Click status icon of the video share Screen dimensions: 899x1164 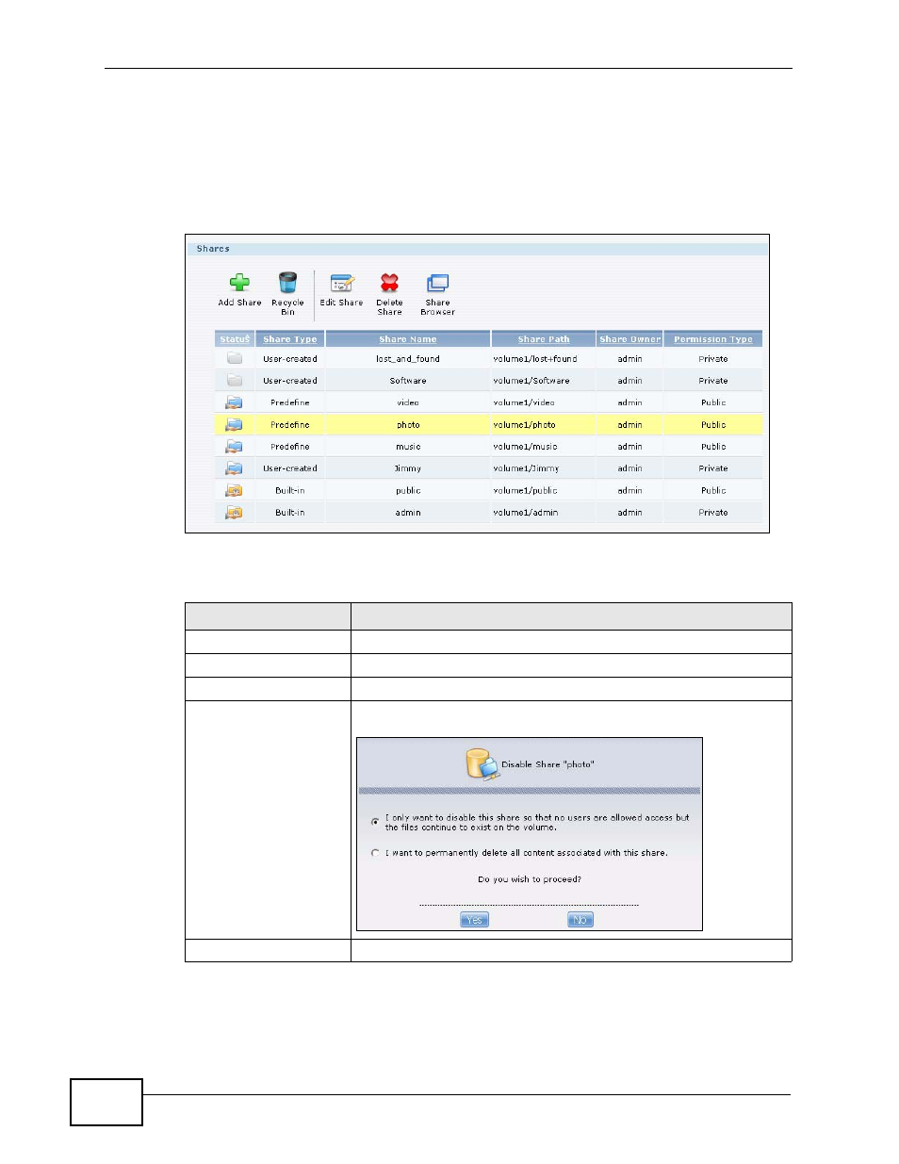tap(235, 402)
